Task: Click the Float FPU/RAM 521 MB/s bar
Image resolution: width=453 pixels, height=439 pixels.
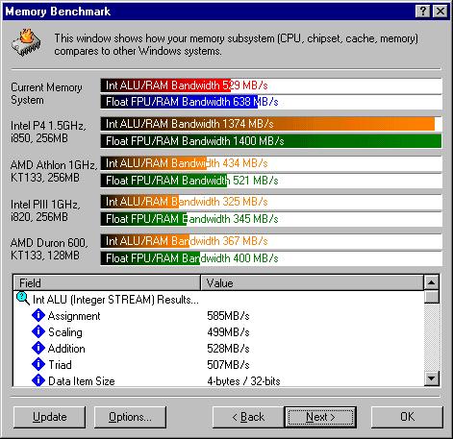Action: [164, 181]
